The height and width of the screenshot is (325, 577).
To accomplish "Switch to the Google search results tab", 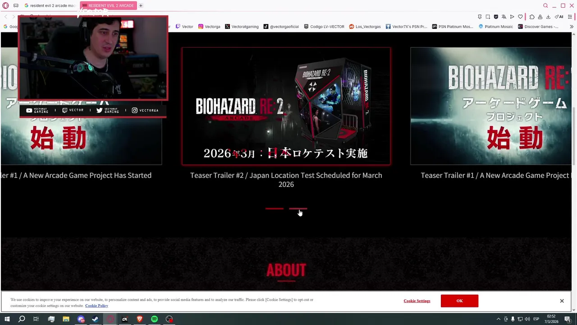I will pos(50,5).
